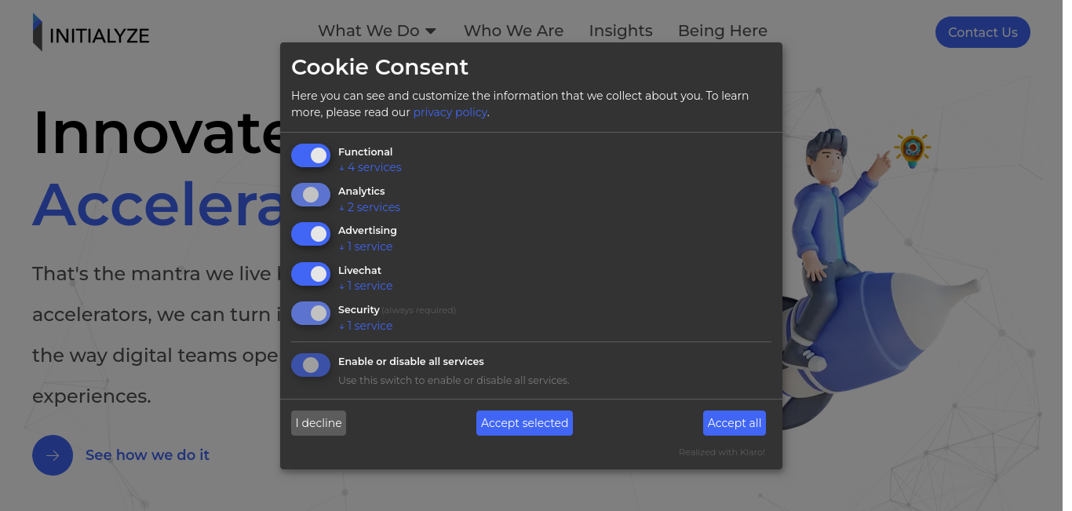Open the privacy policy link

[450, 112]
